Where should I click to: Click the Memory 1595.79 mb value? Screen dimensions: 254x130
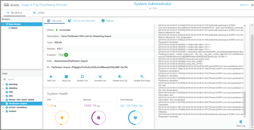[x=92, y=106]
